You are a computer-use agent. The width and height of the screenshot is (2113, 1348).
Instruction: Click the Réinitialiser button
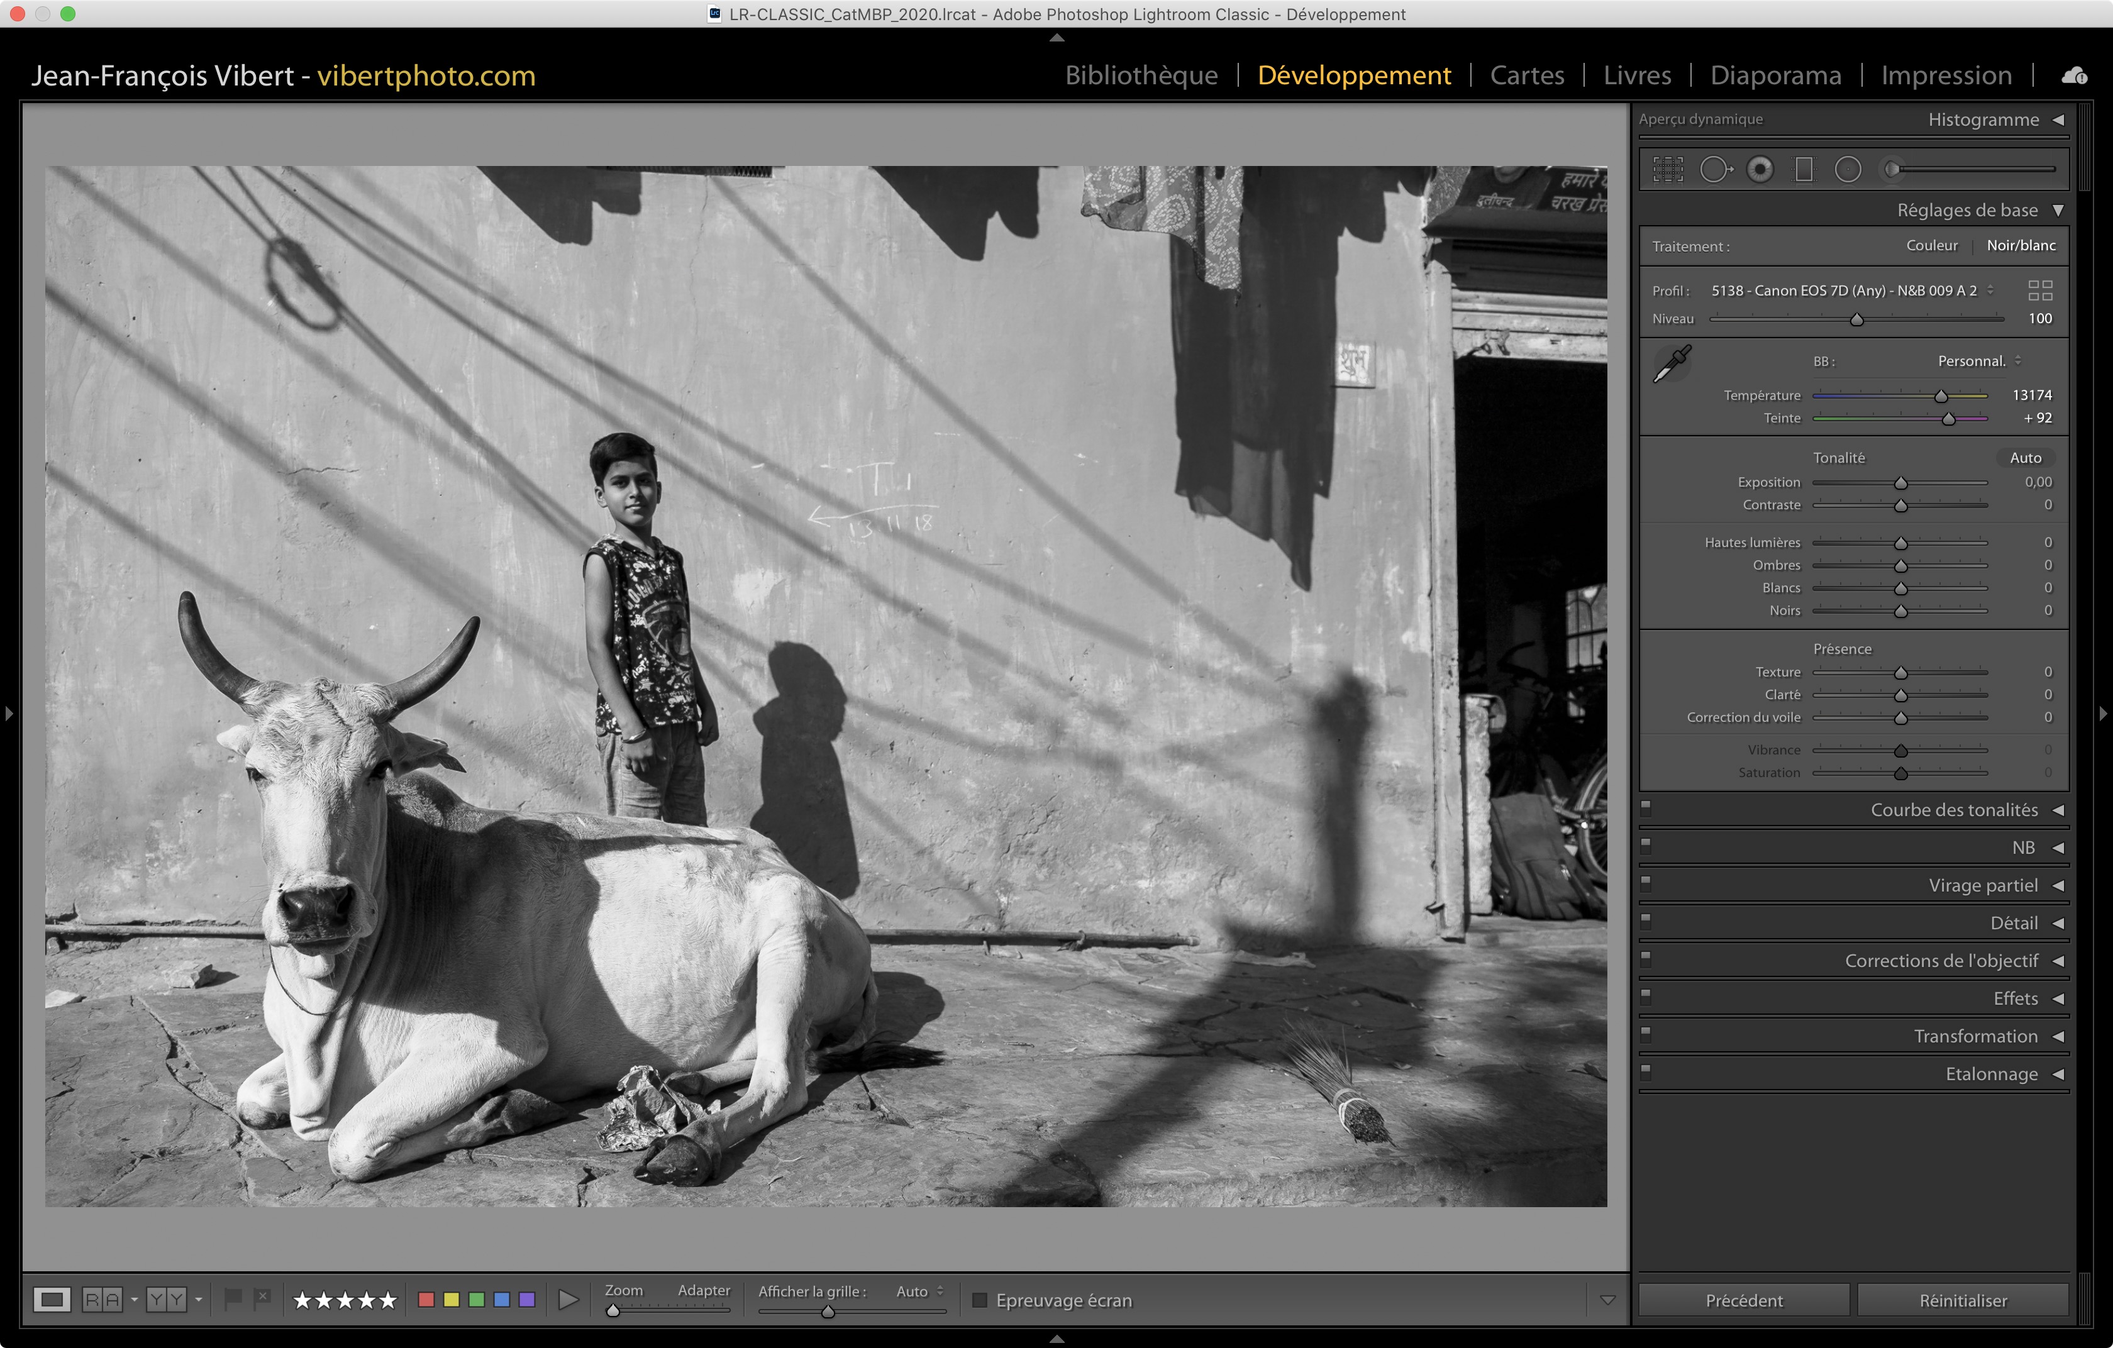pyautogui.click(x=1963, y=1300)
